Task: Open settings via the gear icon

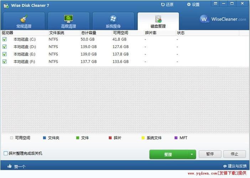Action: tap(189, 4)
